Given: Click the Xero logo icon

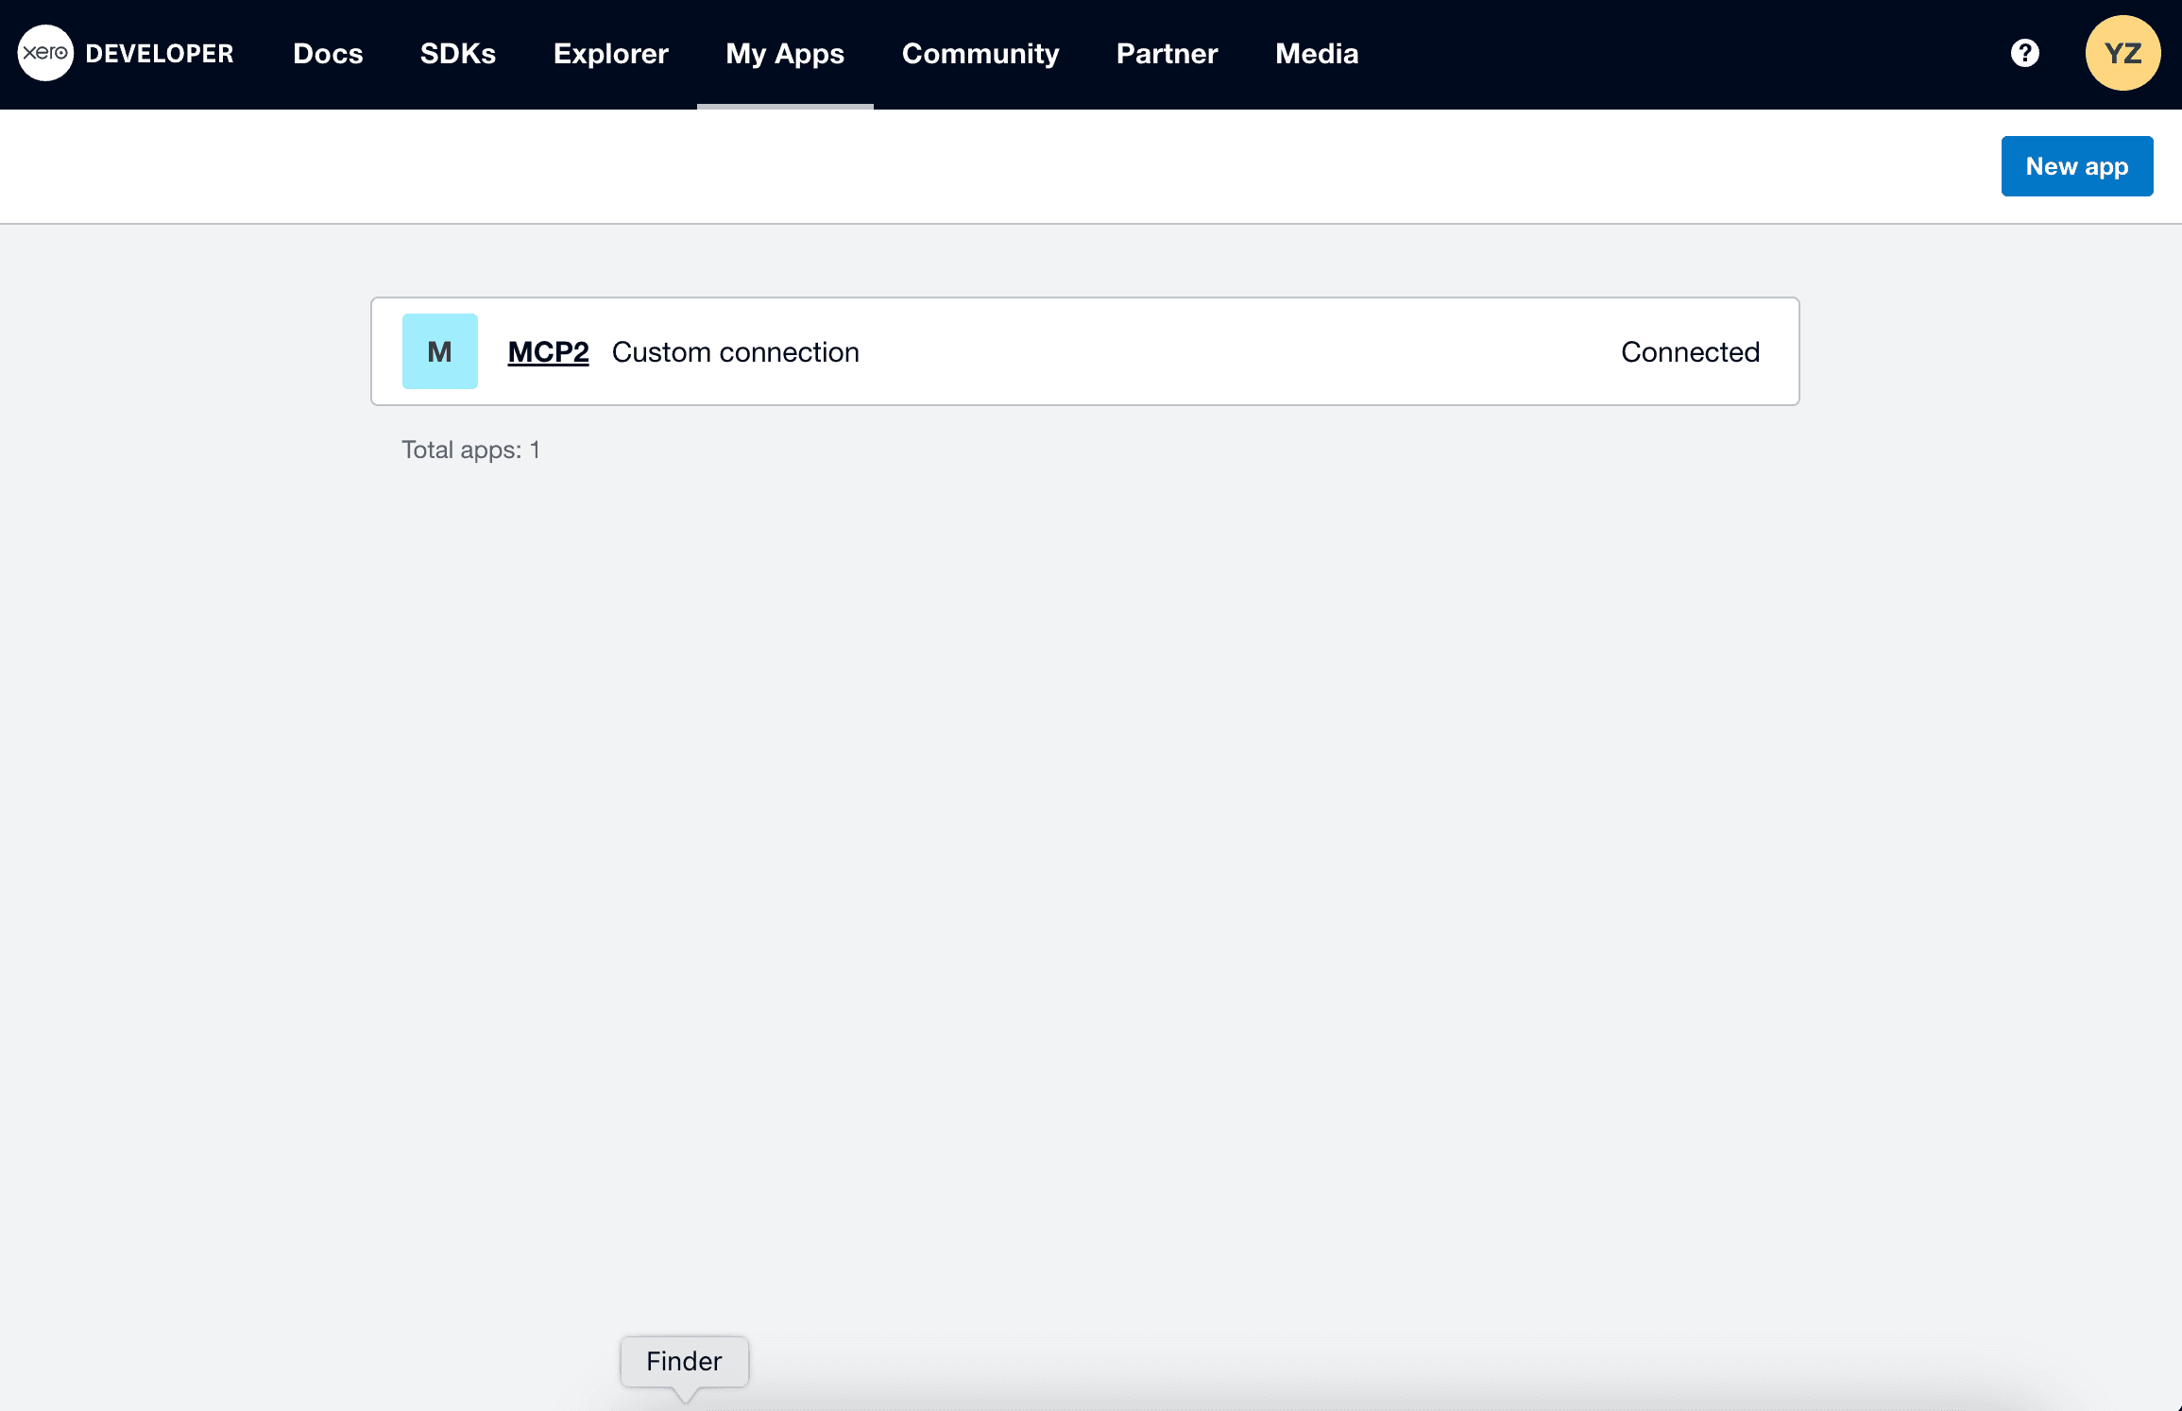Looking at the screenshot, I should tap(44, 53).
